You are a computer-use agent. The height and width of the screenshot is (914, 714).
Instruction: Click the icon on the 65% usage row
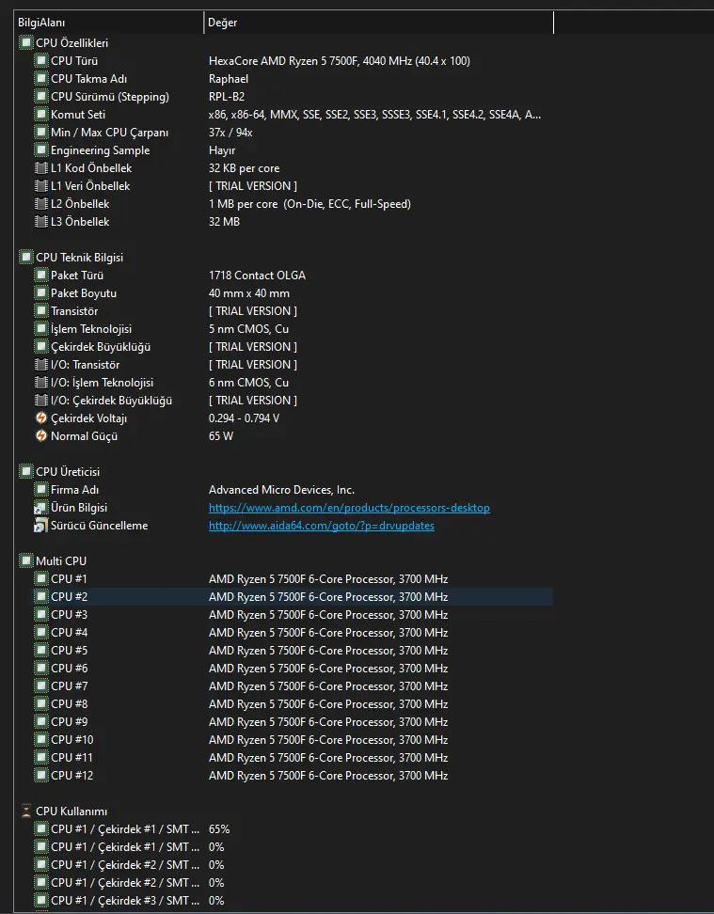point(40,828)
